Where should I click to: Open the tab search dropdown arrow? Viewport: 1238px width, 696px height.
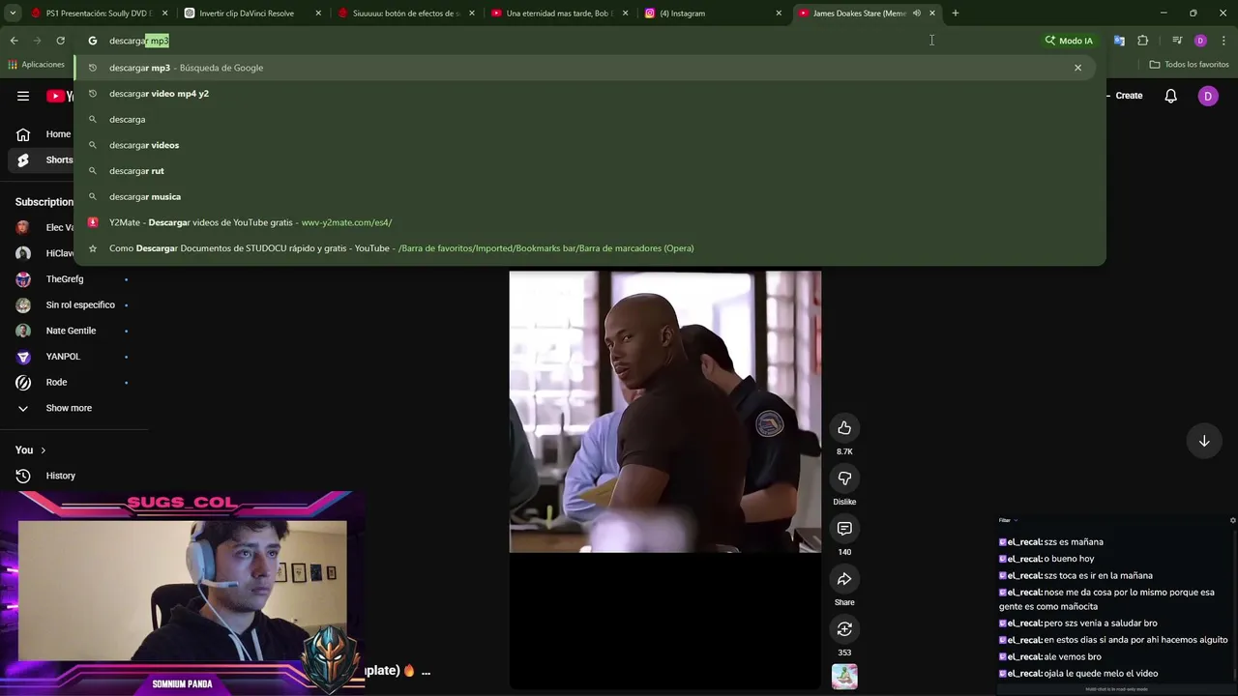pyautogui.click(x=13, y=14)
